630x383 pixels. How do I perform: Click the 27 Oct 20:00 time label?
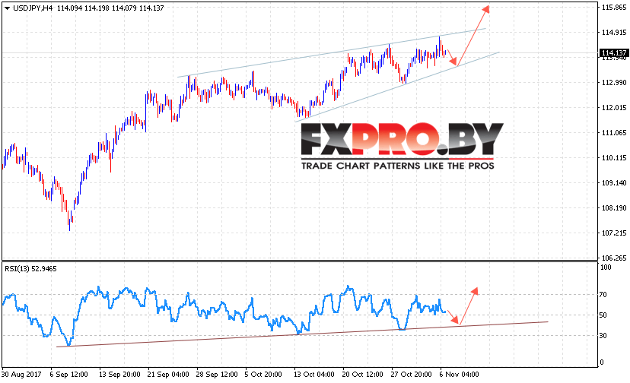411,374
